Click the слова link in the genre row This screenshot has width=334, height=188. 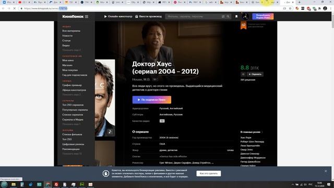pyautogui.click(x=230, y=150)
